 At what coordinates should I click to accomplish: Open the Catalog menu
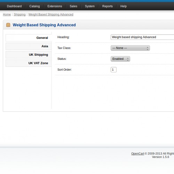click(x=34, y=6)
